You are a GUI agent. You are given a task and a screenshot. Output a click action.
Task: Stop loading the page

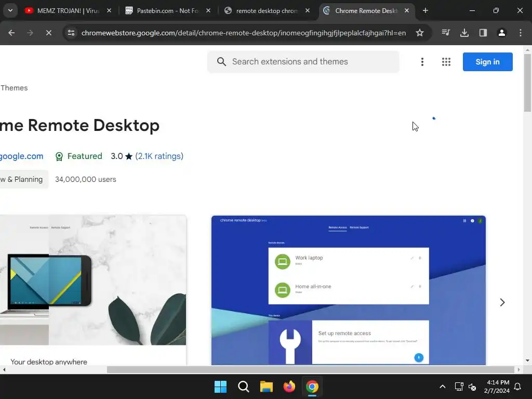[x=48, y=33]
